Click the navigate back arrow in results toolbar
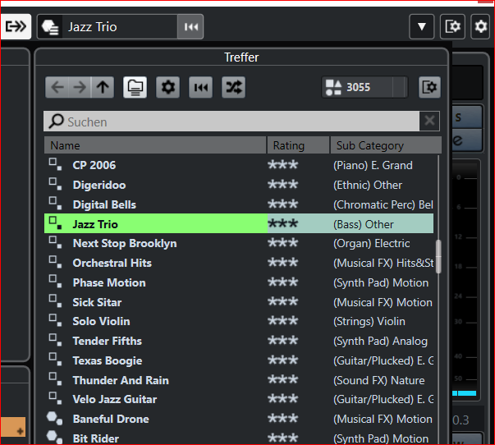The image size is (495, 445). (x=57, y=87)
